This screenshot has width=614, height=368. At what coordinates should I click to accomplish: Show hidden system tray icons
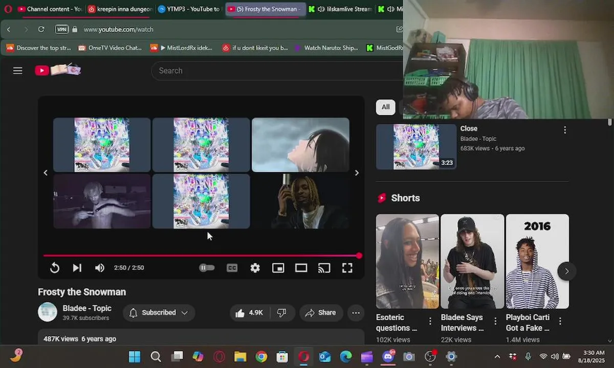[497, 356]
